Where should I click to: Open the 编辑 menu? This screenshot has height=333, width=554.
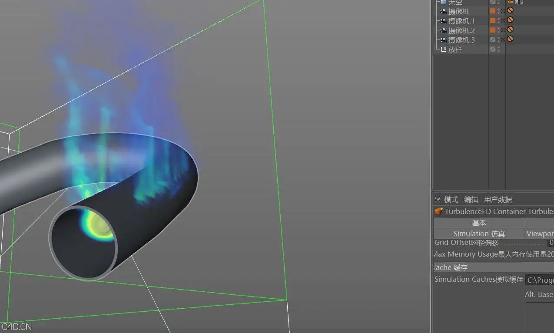tap(471, 199)
